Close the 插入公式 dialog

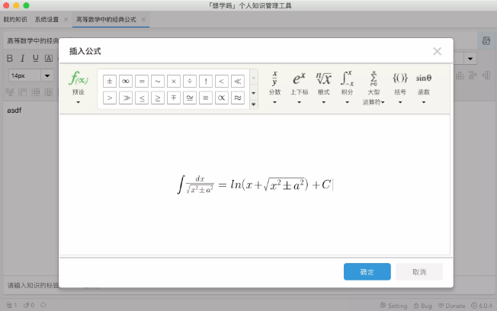[x=437, y=51]
